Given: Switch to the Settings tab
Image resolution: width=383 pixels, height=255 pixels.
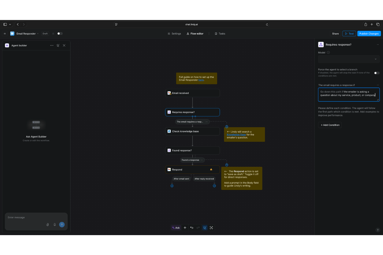Looking at the screenshot, I should tap(174, 34).
